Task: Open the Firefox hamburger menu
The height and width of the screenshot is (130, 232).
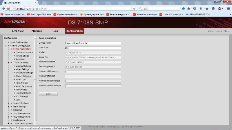Action: [228, 9]
